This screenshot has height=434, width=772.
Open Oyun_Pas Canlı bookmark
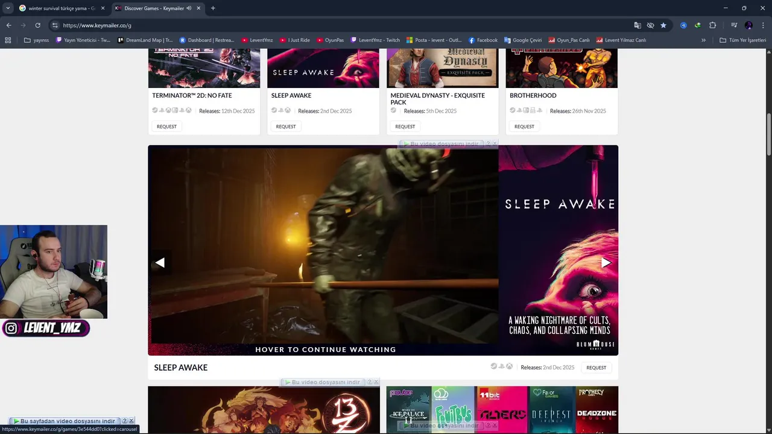569,40
